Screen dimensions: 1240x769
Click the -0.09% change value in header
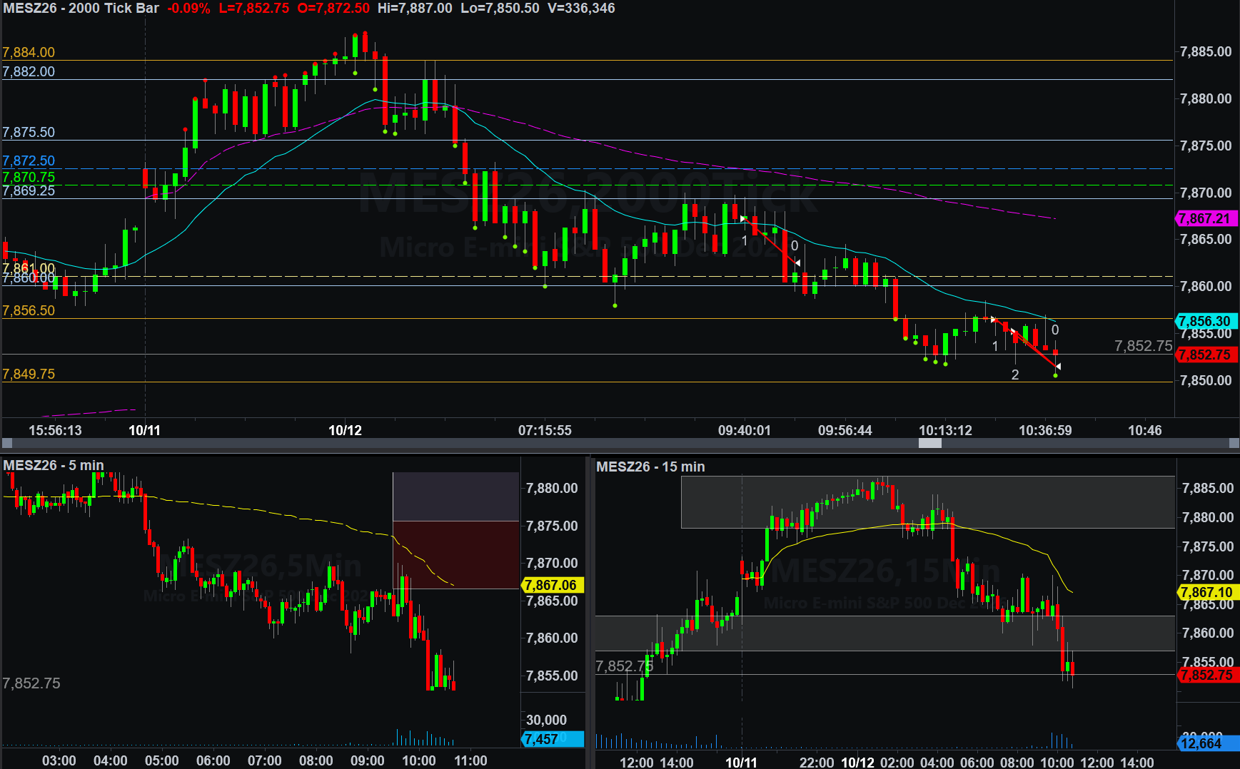[x=188, y=9]
